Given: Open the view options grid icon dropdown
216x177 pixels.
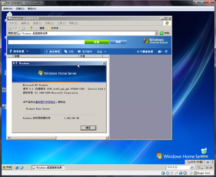Looking at the screenshot, I should point(160,52).
